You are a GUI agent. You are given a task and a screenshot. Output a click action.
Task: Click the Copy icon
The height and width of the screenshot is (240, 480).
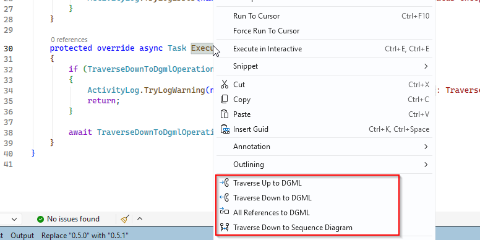pos(225,99)
